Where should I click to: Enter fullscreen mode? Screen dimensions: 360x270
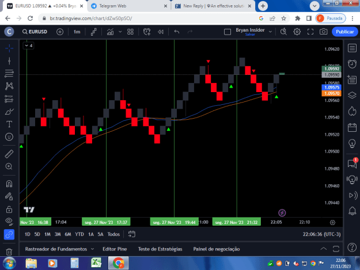tap(310, 32)
